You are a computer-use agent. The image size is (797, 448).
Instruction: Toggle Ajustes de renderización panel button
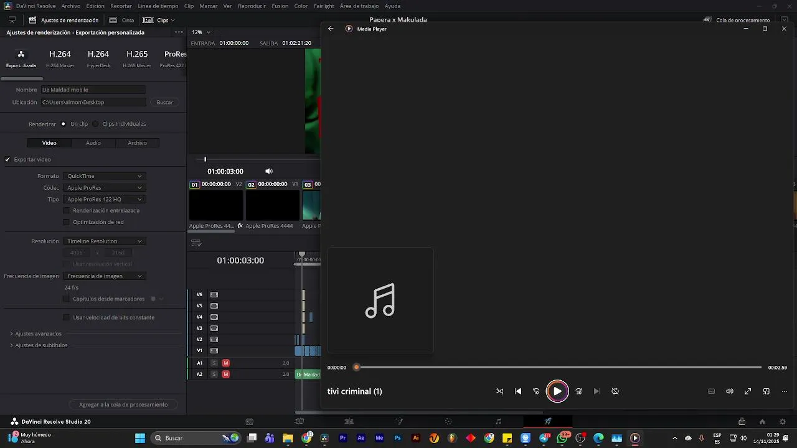(x=64, y=20)
